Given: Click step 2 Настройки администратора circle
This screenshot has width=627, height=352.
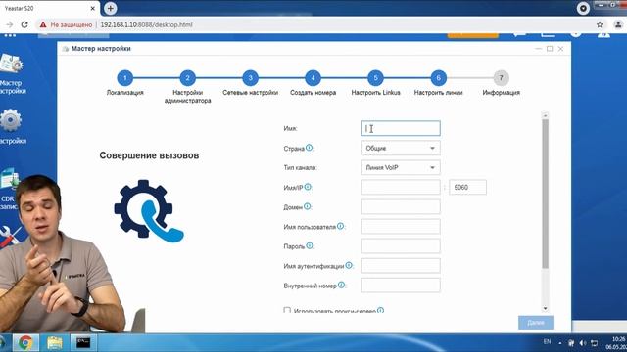Looking at the screenshot, I should (187, 78).
